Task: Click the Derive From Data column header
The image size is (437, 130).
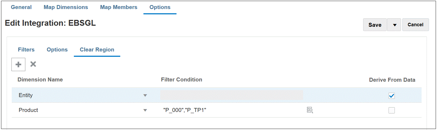Action: 392,80
